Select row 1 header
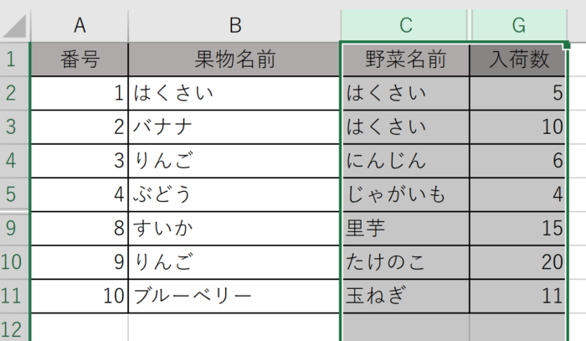Image resolution: width=586 pixels, height=341 pixels. click(x=14, y=60)
